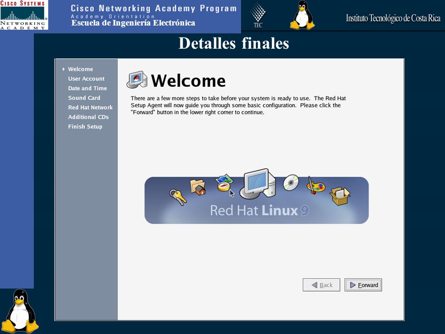The width and height of the screenshot is (445, 334).
Task: Click "Escuela de Ingeniería Electrónica" text
Action: [133, 23]
